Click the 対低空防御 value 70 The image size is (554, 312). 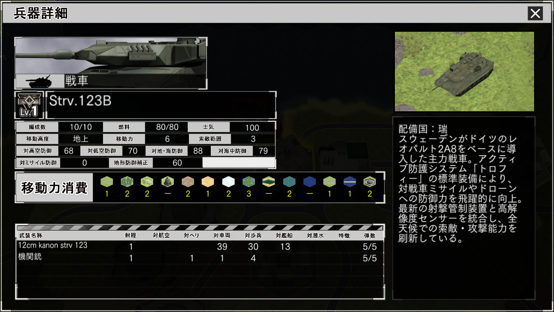click(x=133, y=151)
